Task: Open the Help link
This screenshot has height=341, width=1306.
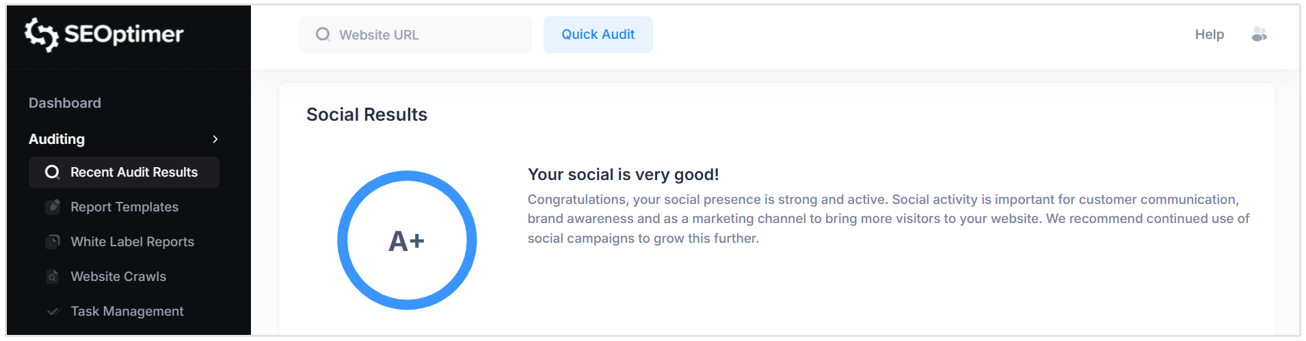Action: [1209, 35]
